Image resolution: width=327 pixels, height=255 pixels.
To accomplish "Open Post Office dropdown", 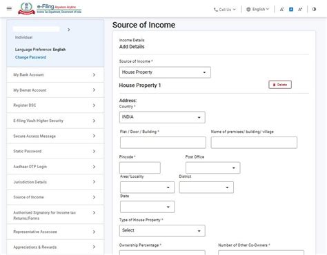I will (x=212, y=167).
